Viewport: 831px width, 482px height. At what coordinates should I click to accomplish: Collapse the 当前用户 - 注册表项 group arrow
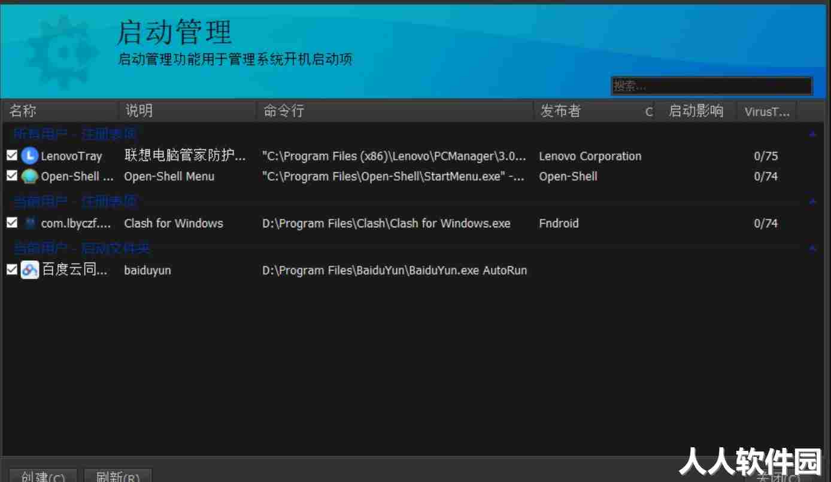tap(812, 202)
